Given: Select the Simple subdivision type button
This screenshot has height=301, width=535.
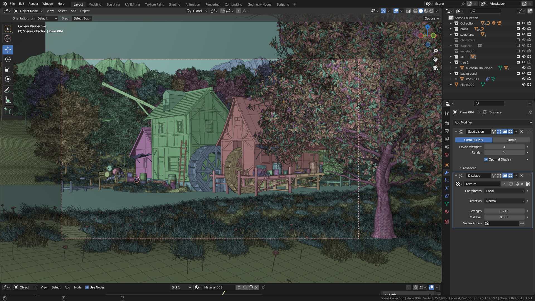Looking at the screenshot, I should coord(511,140).
